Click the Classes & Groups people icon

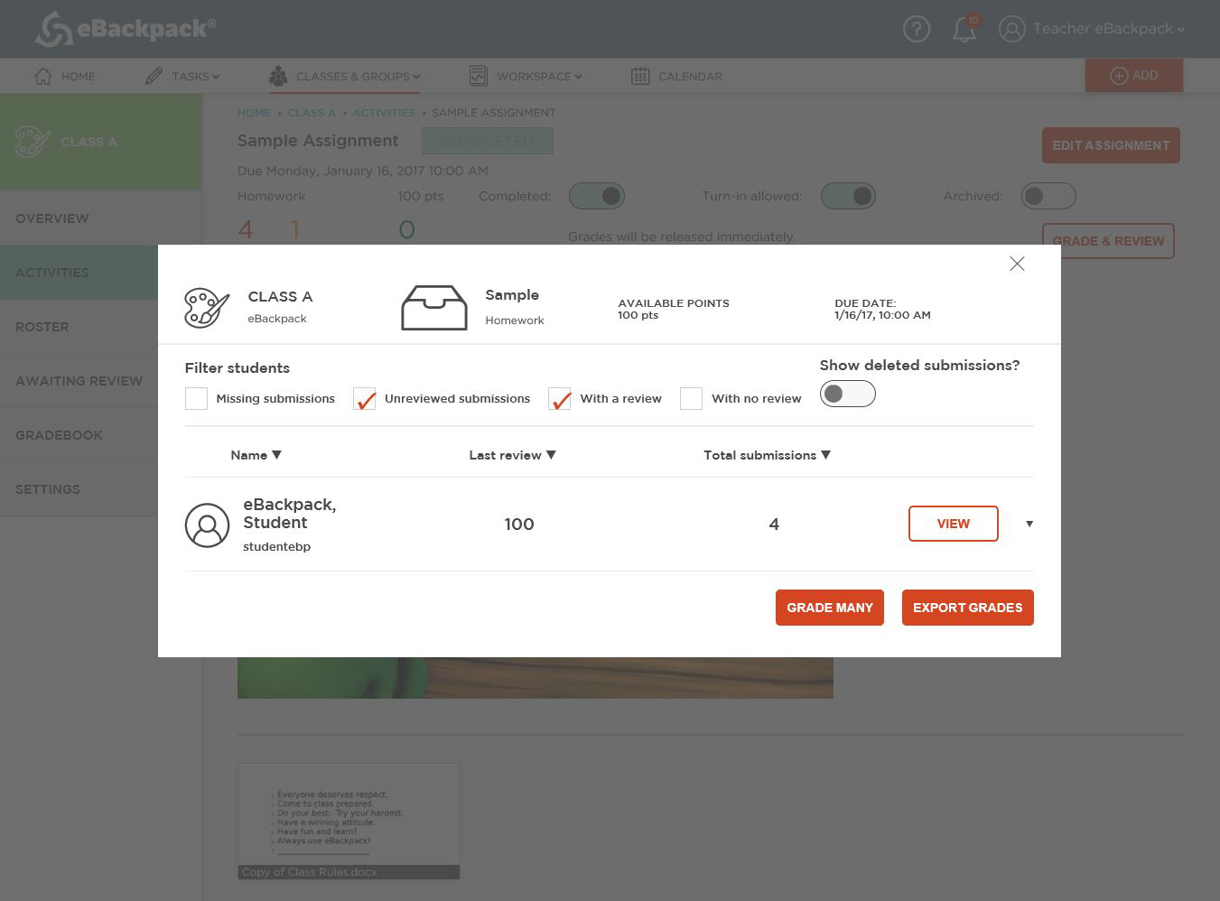click(x=278, y=76)
